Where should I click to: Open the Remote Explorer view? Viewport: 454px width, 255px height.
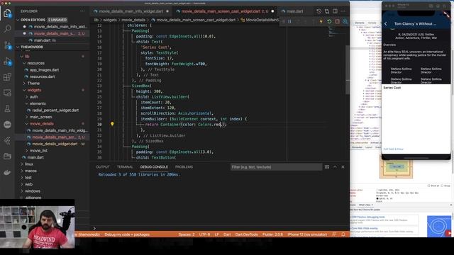7,93
